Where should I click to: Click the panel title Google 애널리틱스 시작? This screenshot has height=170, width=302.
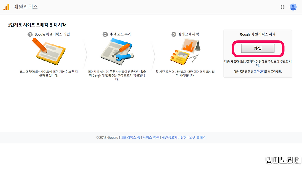click(258, 34)
